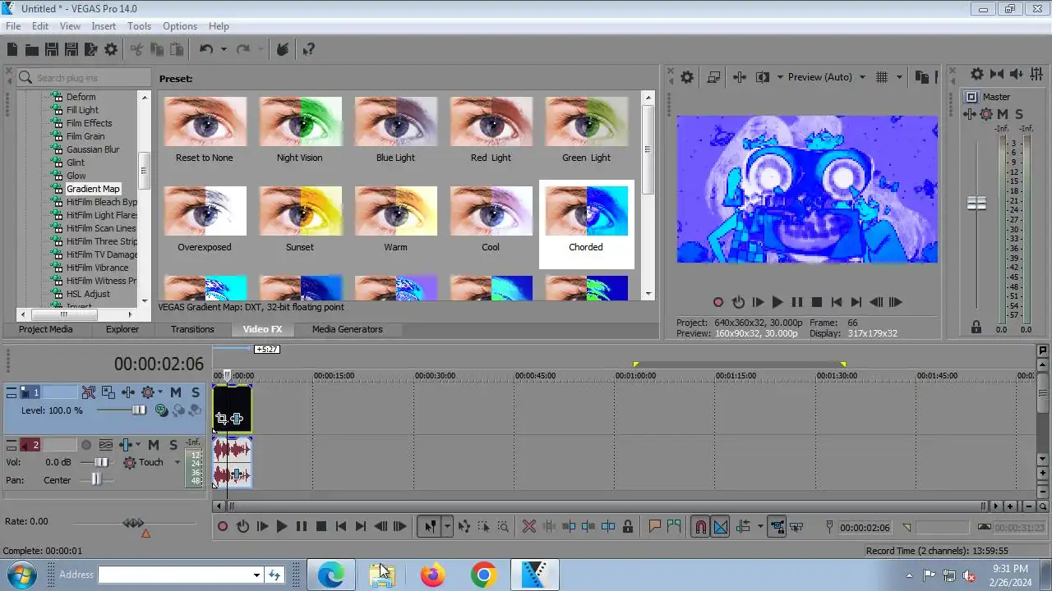The height and width of the screenshot is (591, 1052).
Task: Open Google Chrome from the taskbar
Action: (x=483, y=575)
